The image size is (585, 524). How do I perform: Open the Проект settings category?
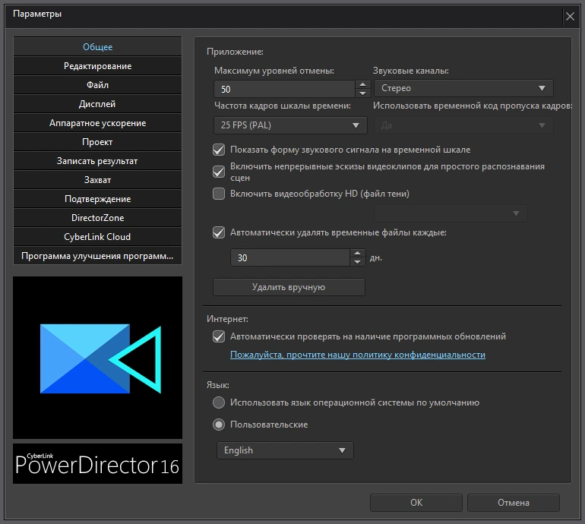coord(97,142)
